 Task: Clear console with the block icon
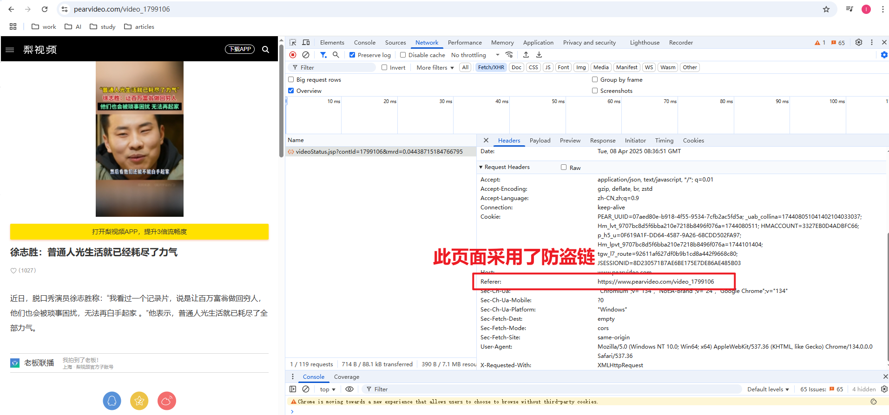pyautogui.click(x=306, y=389)
